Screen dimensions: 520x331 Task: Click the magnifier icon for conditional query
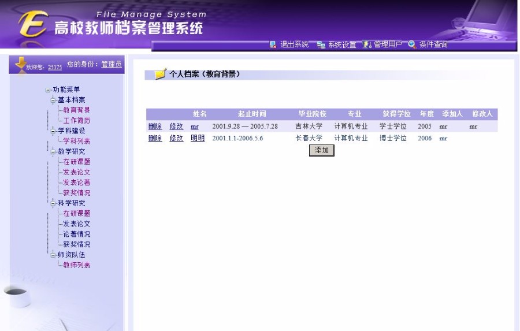click(412, 44)
